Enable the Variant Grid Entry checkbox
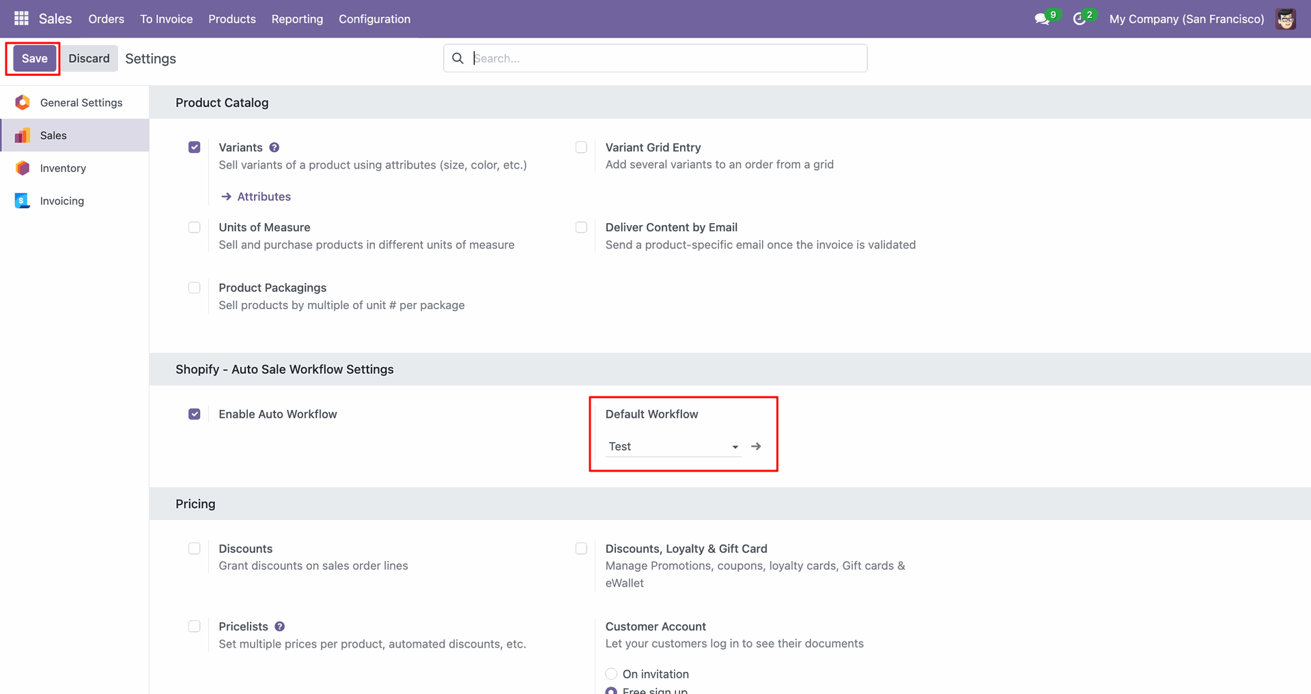The image size is (1311, 694). [x=581, y=147]
